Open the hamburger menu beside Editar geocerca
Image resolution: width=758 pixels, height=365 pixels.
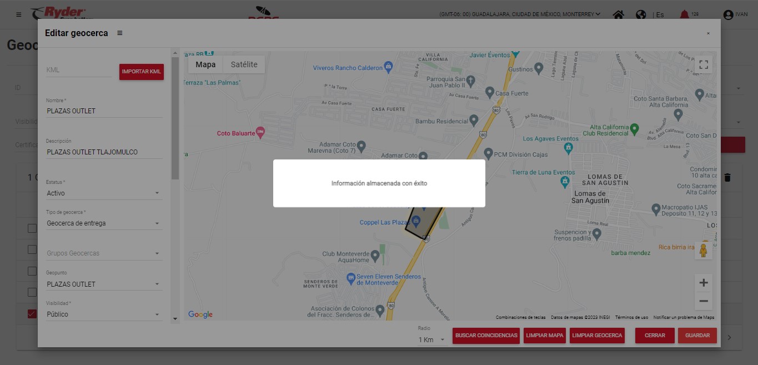click(120, 33)
